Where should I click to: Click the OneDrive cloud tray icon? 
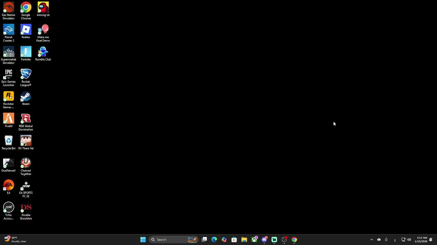(379, 240)
